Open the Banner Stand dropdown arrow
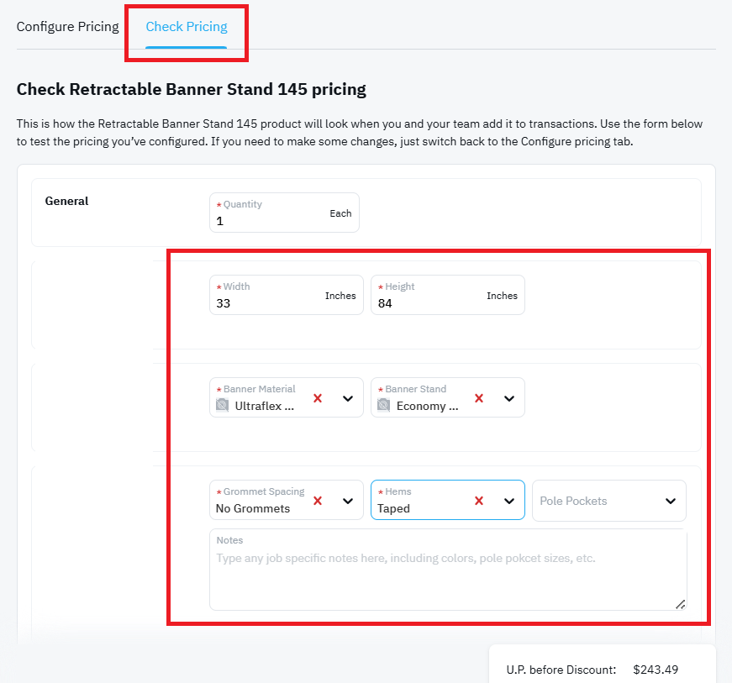The width and height of the screenshot is (732, 683). click(509, 398)
